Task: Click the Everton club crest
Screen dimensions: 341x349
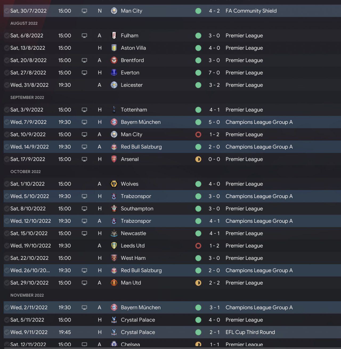Action: click(114, 73)
